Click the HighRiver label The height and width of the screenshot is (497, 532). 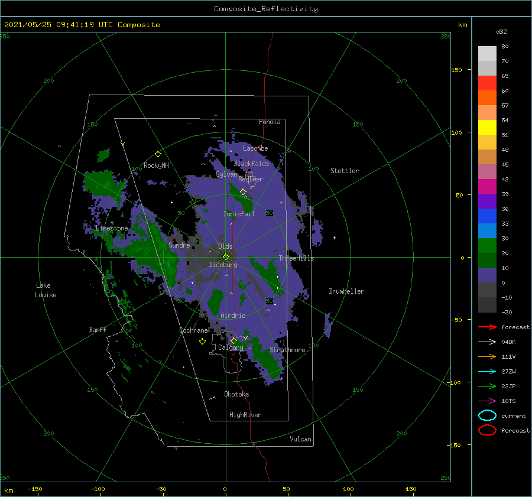click(x=245, y=415)
